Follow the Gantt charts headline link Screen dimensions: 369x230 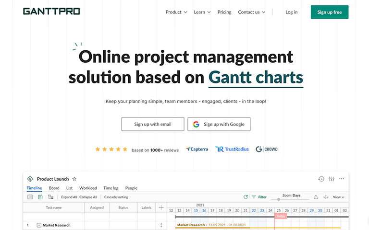(256, 78)
